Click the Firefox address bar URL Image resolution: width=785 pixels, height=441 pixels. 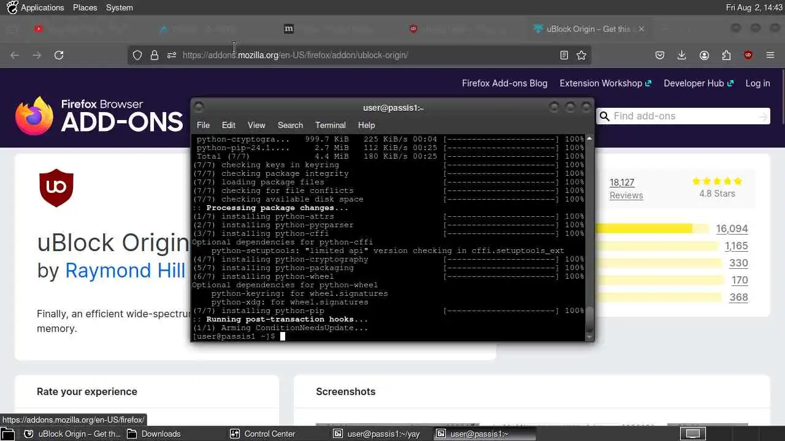(x=295, y=55)
